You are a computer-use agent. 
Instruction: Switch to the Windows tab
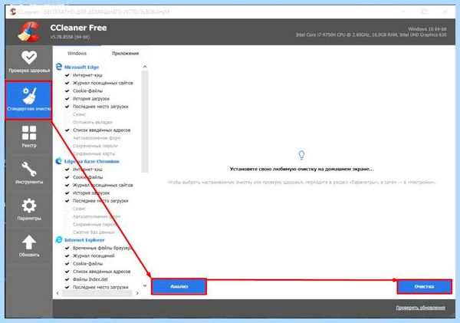77,53
